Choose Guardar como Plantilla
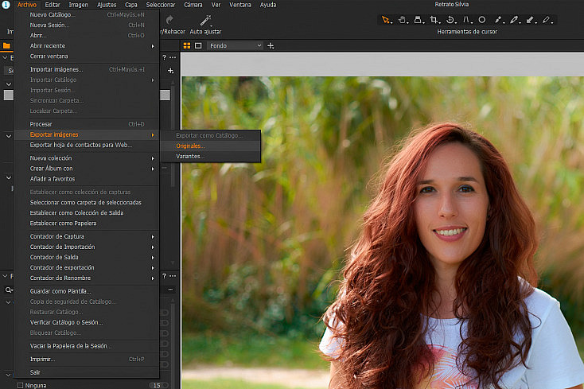The height and width of the screenshot is (389, 584). coord(87,291)
